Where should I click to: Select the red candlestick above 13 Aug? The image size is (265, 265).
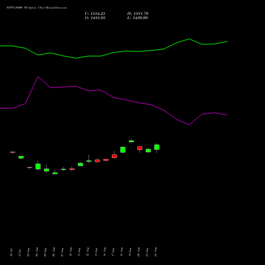(98, 161)
